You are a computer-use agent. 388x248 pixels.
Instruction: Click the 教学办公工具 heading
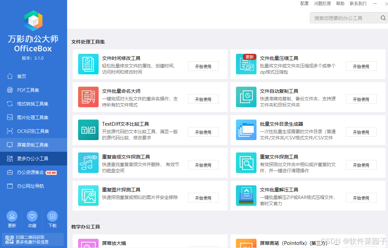pyautogui.click(x=86, y=227)
